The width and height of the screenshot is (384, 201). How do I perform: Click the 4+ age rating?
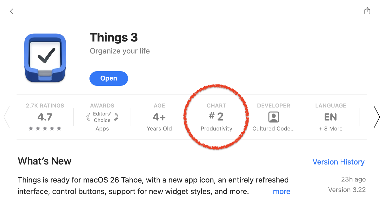point(159,117)
